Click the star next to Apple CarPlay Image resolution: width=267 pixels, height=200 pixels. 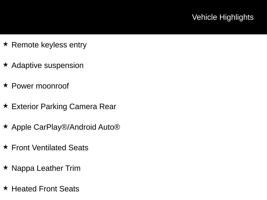tap(5, 126)
